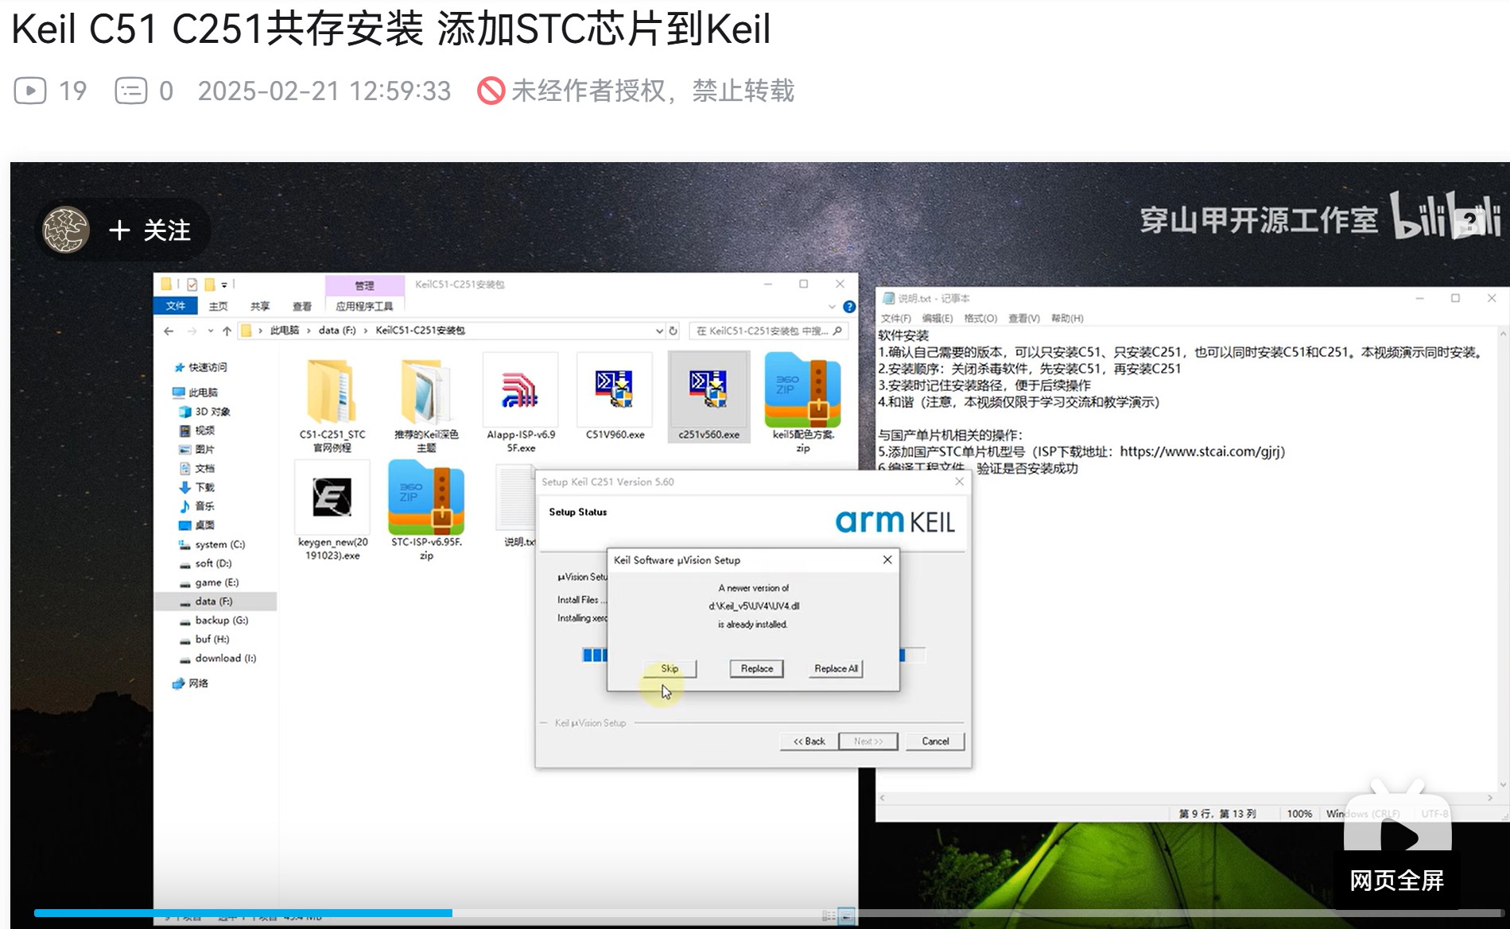Image resolution: width=1510 pixels, height=929 pixels.
Task: Open the C51-C251_STC folder icon
Action: (332, 392)
